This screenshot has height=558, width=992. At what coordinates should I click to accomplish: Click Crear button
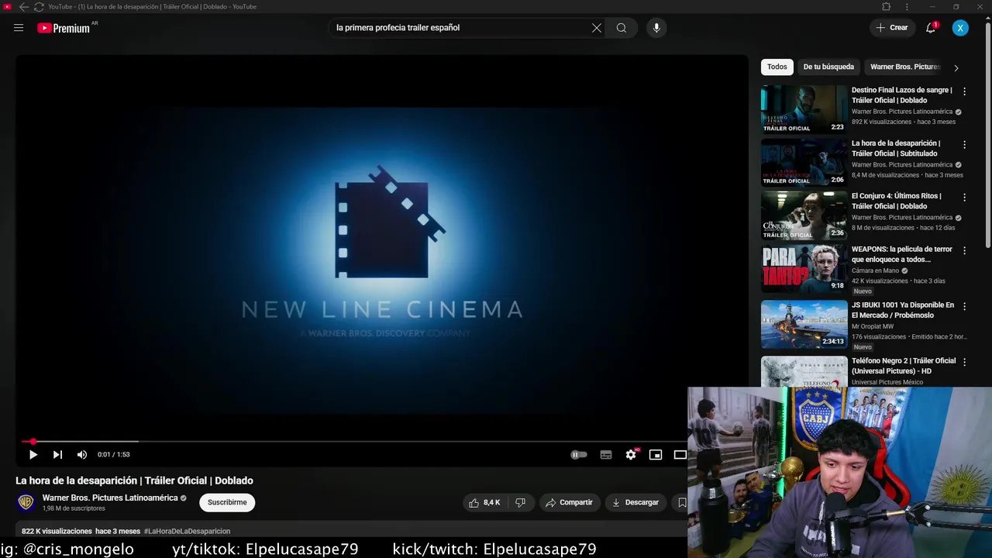click(x=891, y=28)
